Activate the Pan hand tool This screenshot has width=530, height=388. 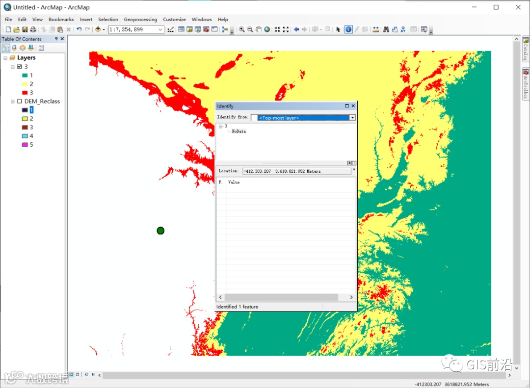(x=259, y=29)
